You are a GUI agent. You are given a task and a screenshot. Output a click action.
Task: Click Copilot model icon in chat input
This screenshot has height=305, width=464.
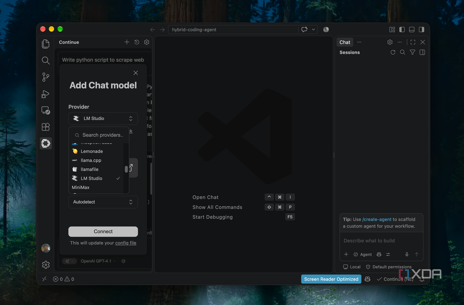tap(379, 254)
